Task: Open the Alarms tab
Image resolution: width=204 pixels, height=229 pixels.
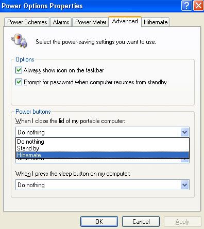Action: coord(61,22)
